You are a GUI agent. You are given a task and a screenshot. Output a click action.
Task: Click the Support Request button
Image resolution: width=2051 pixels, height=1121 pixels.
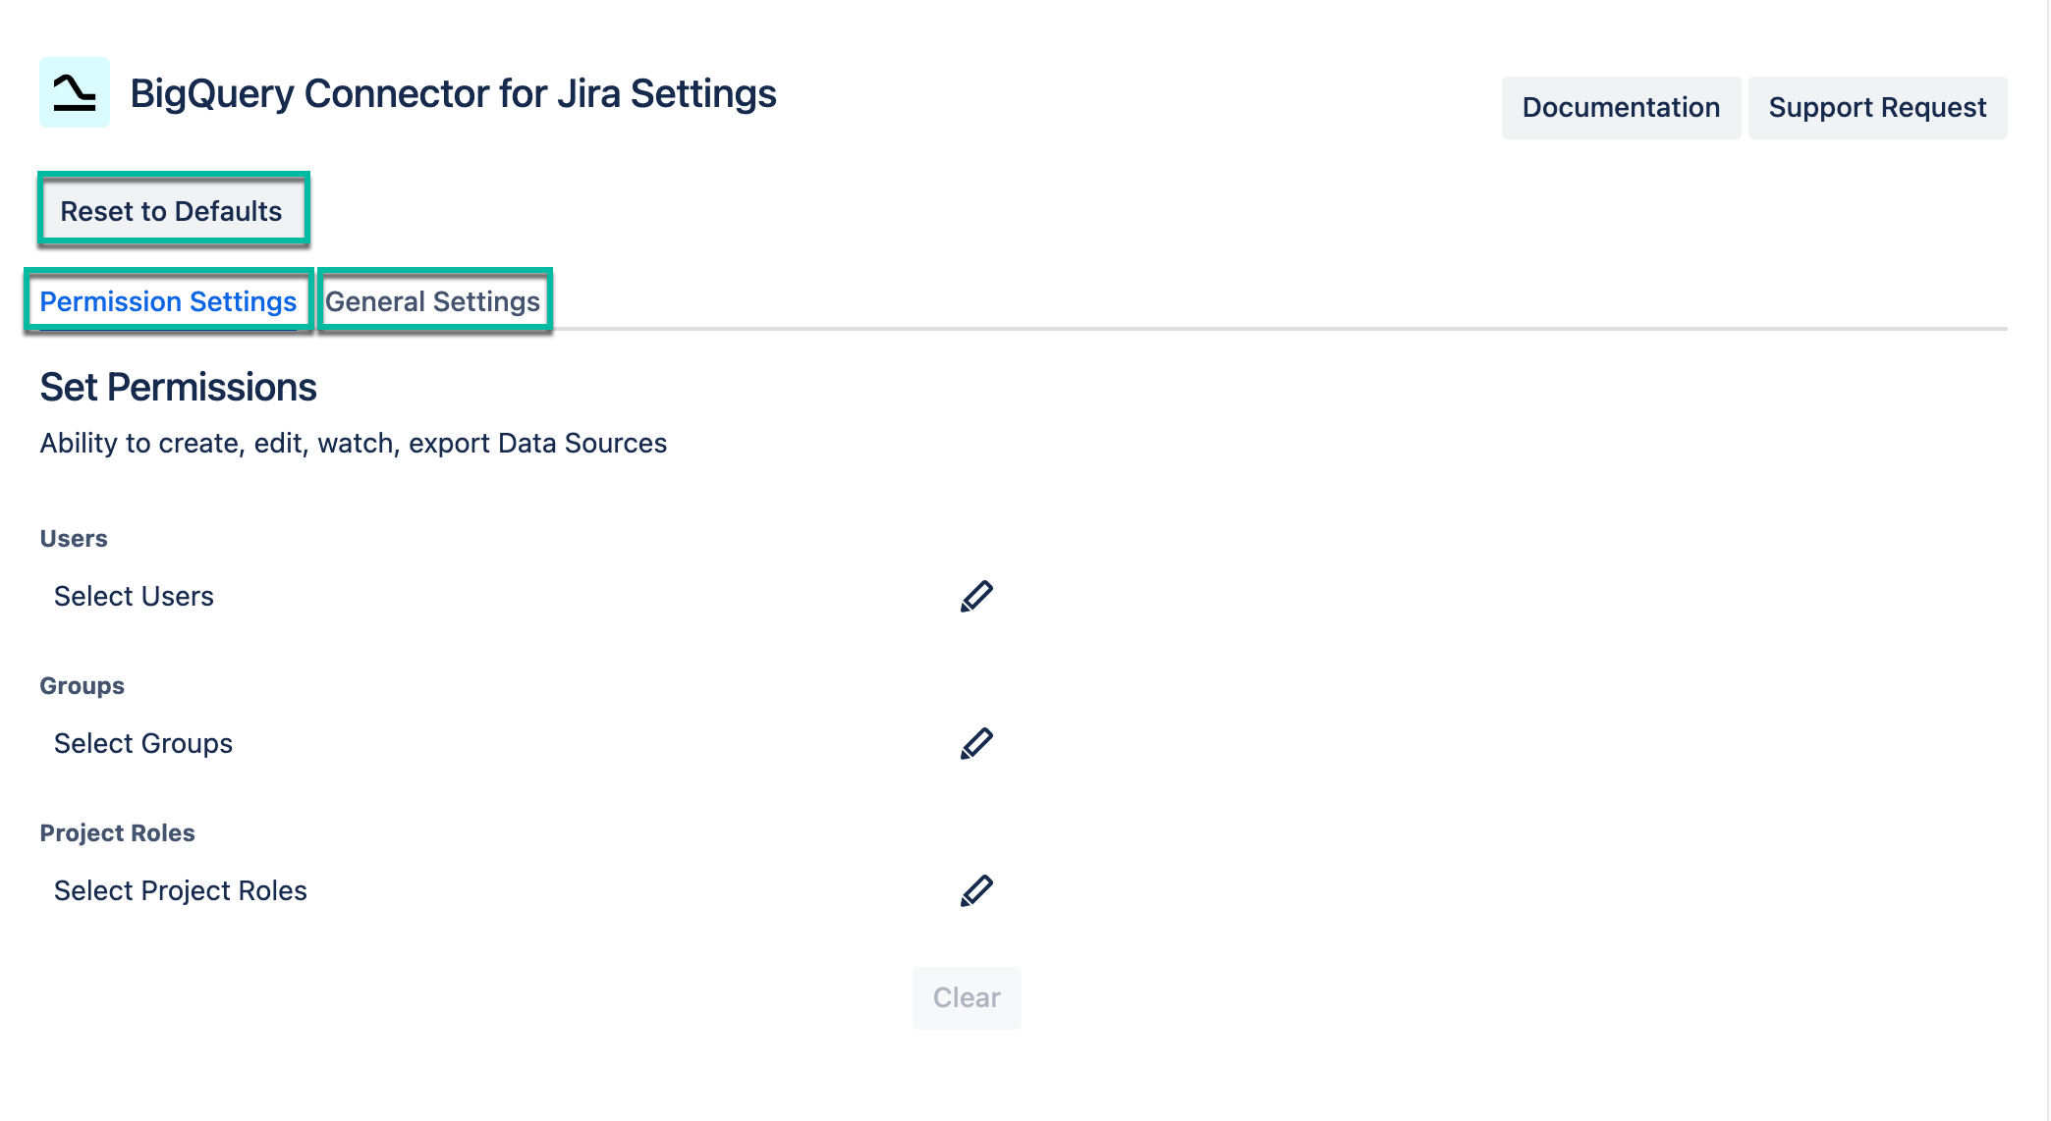click(x=1877, y=107)
